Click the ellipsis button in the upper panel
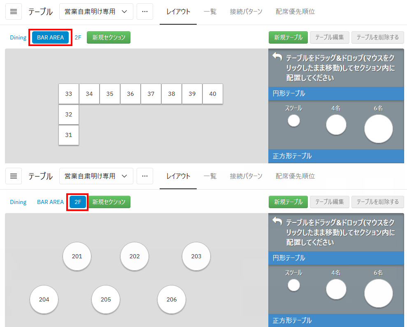 145,12
